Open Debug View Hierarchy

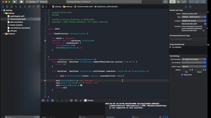71,101
